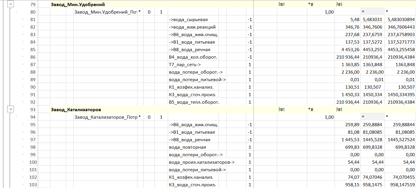
Task: Select the Завод_Мин.Удобрений title cell
Action: coord(78,5)
